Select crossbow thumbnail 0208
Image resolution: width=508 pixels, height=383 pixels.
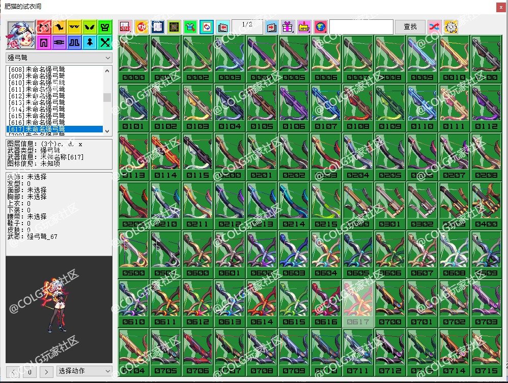[x=486, y=157]
